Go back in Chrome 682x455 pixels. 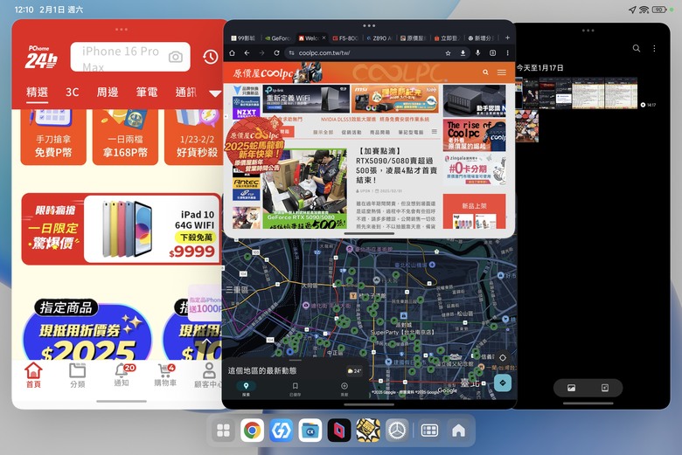click(247, 53)
